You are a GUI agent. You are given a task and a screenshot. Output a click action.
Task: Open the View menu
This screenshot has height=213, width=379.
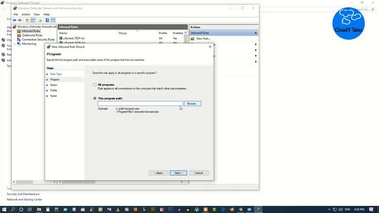pyautogui.click(x=37, y=14)
